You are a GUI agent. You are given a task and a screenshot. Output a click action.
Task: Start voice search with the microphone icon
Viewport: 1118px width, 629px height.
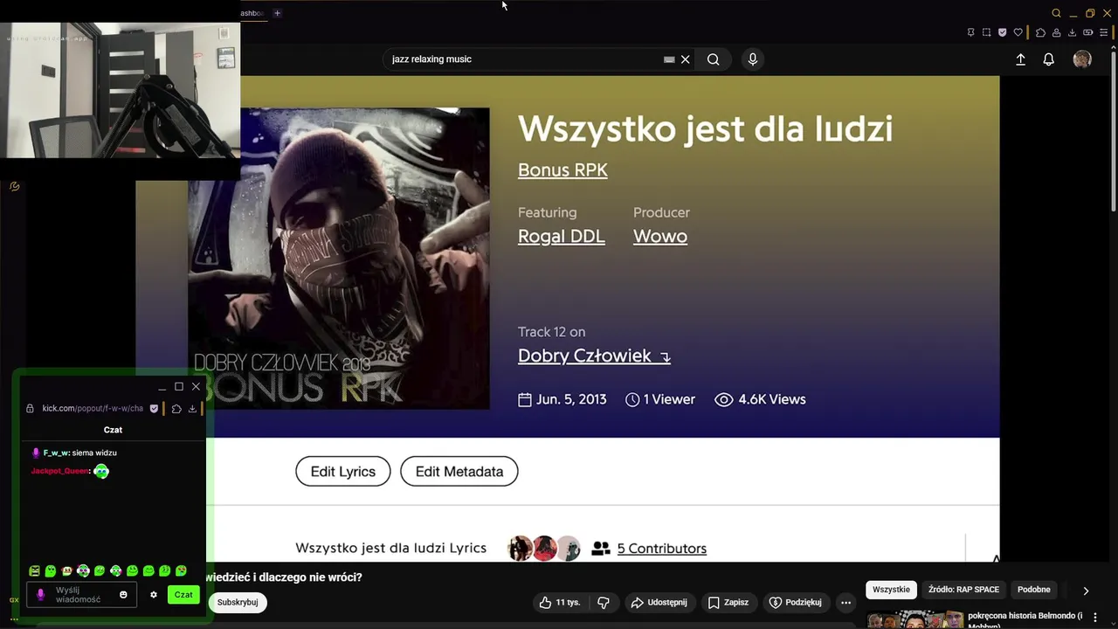tap(753, 59)
